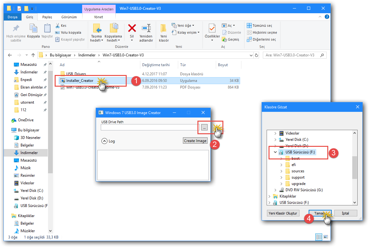369x247 pixels.
Task: Open the Aç dropdown in the ribbon
Action: click(x=228, y=26)
